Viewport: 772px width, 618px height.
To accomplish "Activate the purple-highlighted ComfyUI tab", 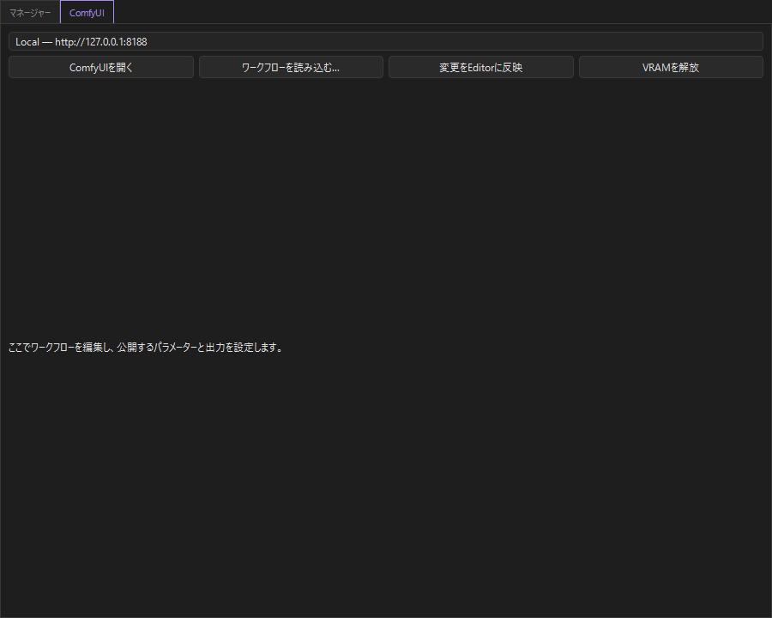I will [87, 13].
